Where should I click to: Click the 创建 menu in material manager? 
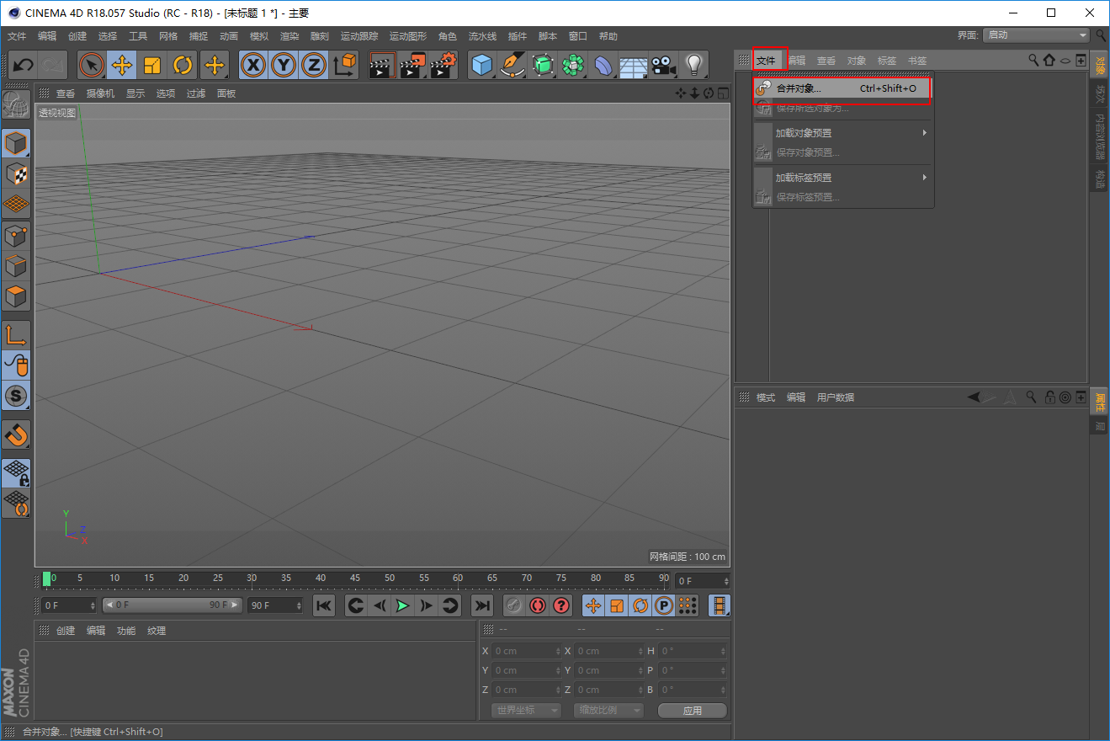coord(66,631)
